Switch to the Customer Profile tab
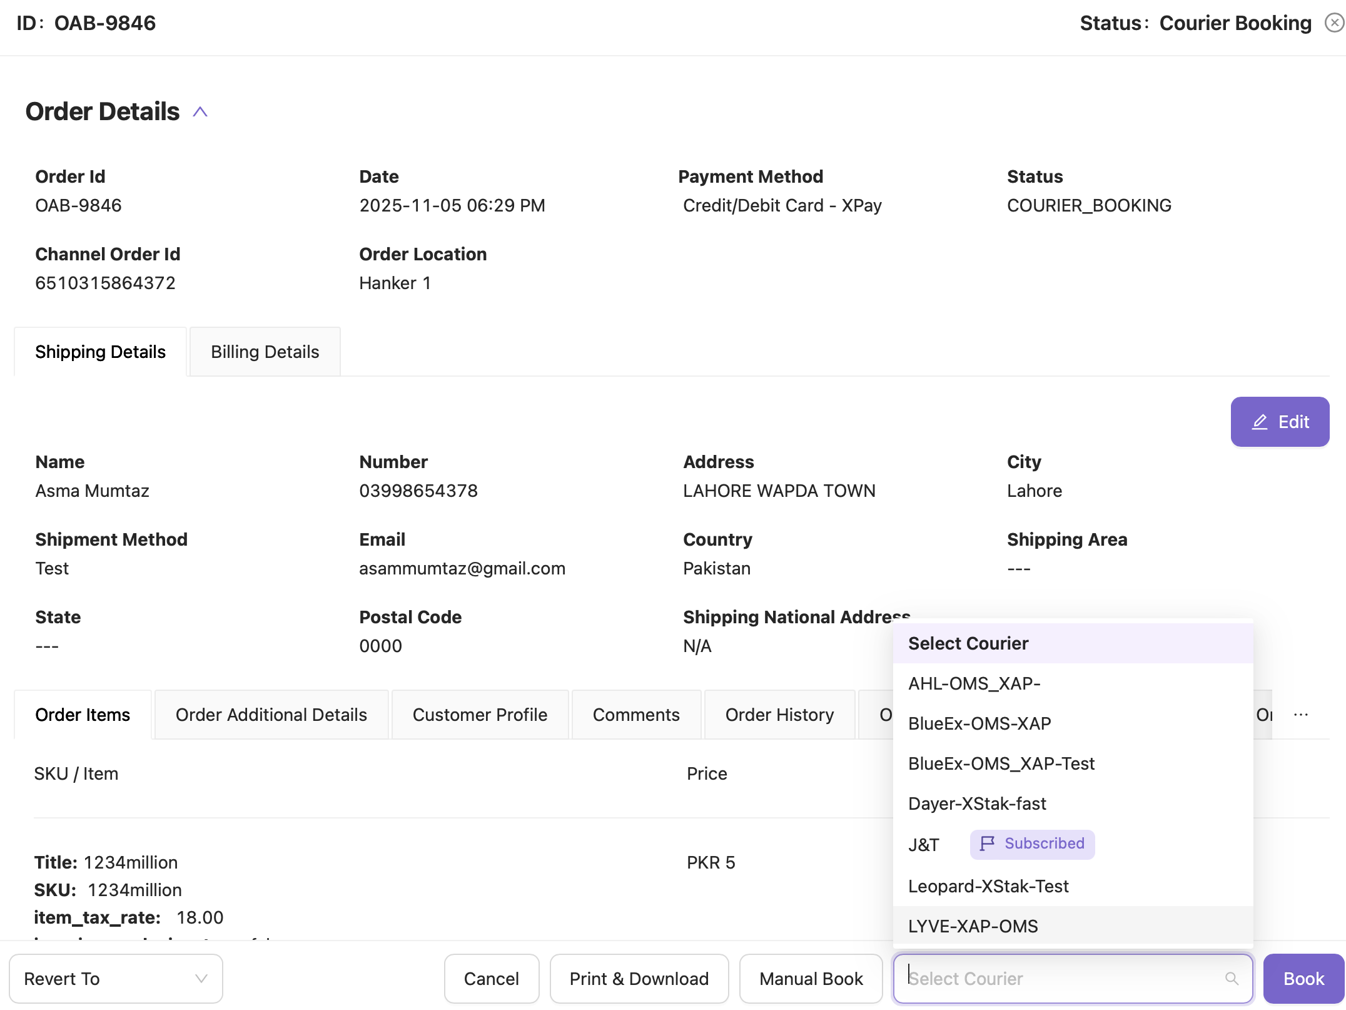The width and height of the screenshot is (1346, 1010). tap(480, 715)
